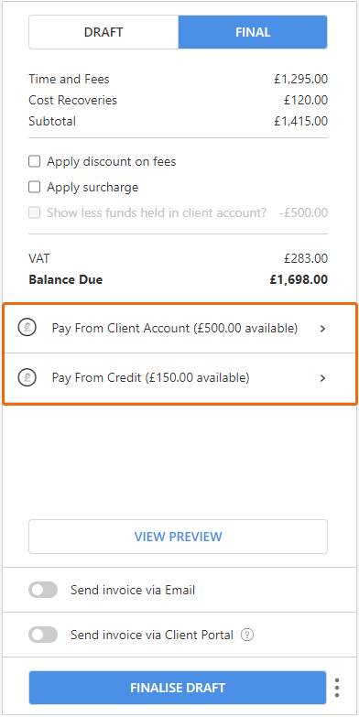359x717 pixels.
Task: Click the Balance Due amount £1,698.00
Action: pos(299,279)
